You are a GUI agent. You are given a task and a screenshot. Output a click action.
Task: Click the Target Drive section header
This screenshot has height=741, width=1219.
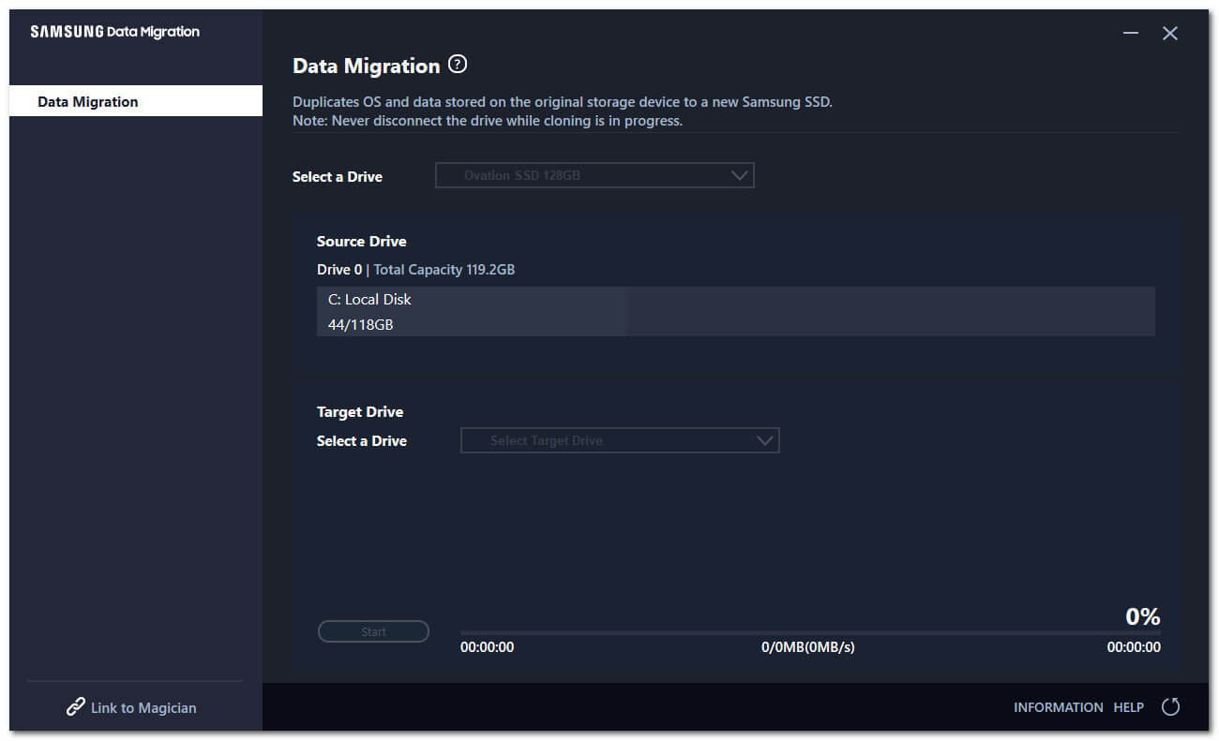point(360,411)
